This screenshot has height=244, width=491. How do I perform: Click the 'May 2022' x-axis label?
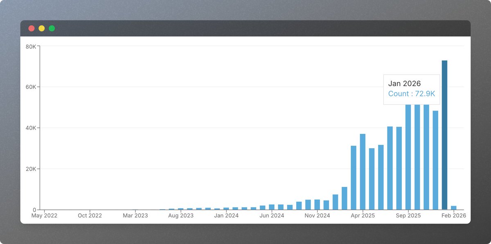(44, 215)
